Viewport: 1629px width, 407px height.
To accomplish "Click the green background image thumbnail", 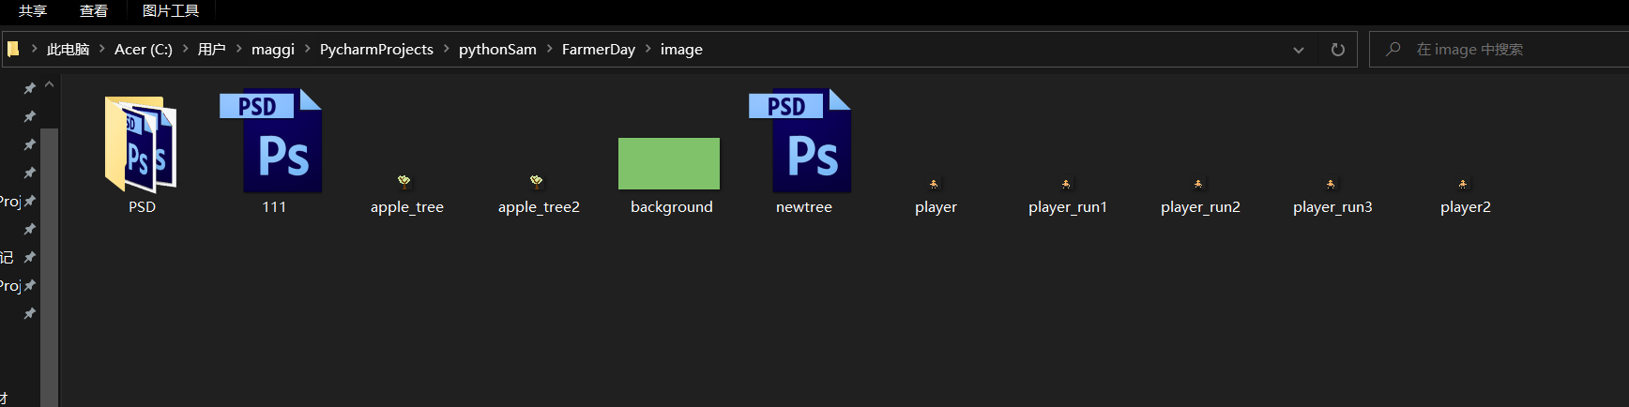I will point(669,164).
